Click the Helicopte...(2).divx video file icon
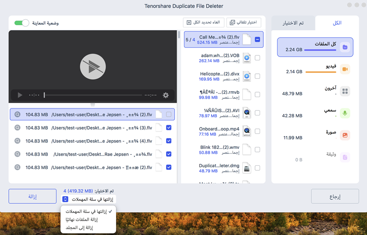Viewport: 367px width, 235px height. (247, 76)
